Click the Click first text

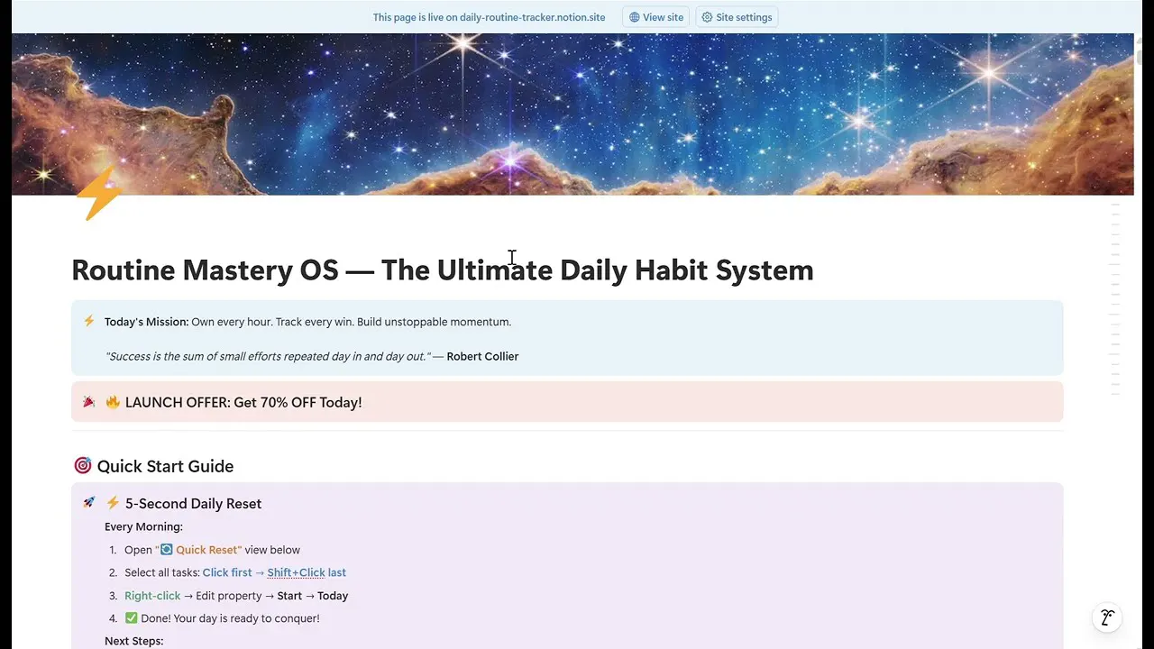click(x=227, y=572)
